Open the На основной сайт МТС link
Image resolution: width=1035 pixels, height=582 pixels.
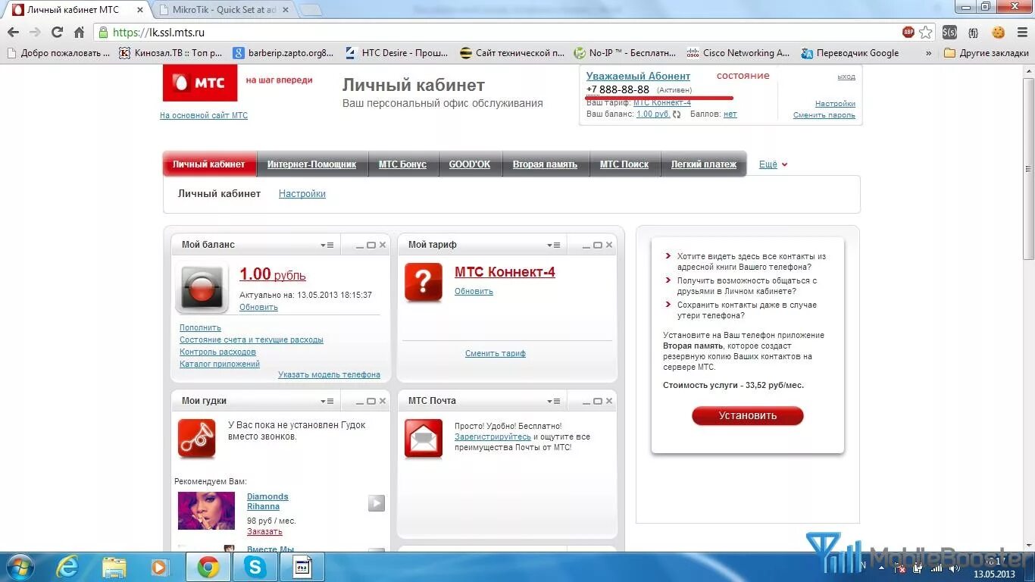pyautogui.click(x=204, y=115)
